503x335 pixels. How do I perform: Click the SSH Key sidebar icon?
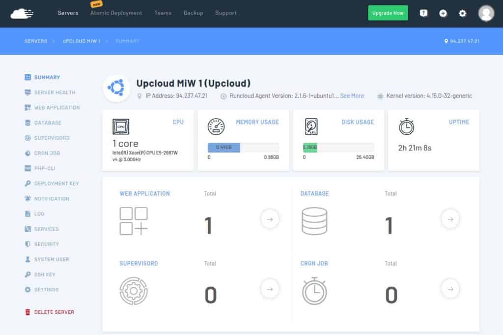pos(28,274)
